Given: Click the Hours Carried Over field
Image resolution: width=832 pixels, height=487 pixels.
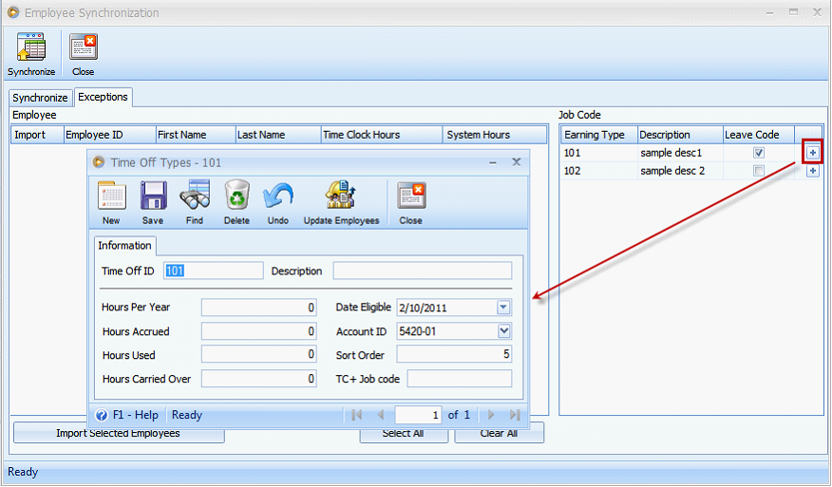Looking at the screenshot, I should tap(259, 379).
